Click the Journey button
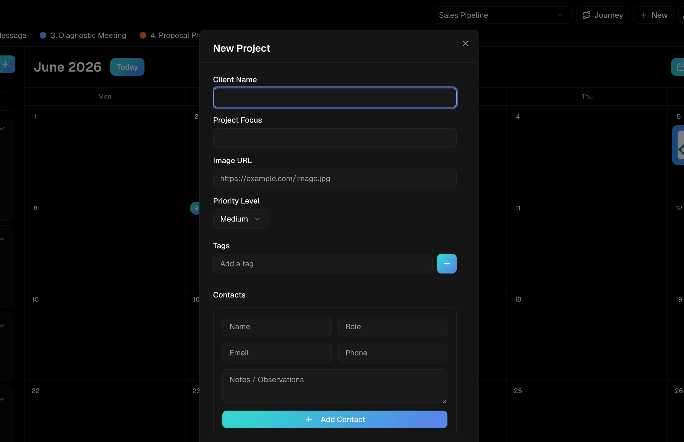The height and width of the screenshot is (442, 684). point(602,15)
